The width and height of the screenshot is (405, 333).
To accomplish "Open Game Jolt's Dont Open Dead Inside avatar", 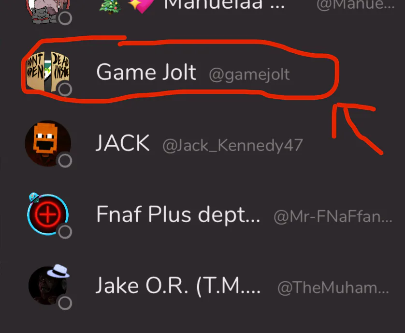I will click(48, 72).
